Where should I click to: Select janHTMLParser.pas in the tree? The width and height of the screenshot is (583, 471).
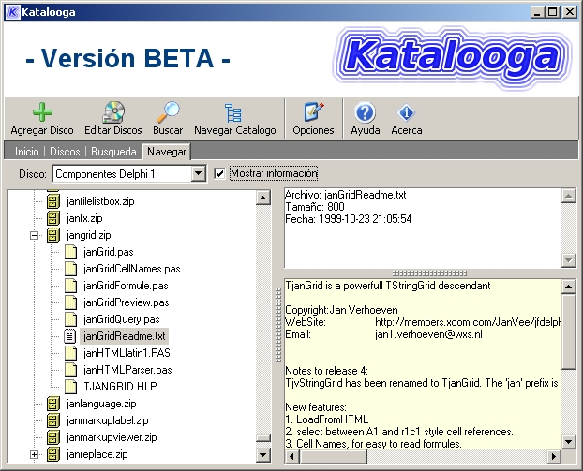click(127, 370)
